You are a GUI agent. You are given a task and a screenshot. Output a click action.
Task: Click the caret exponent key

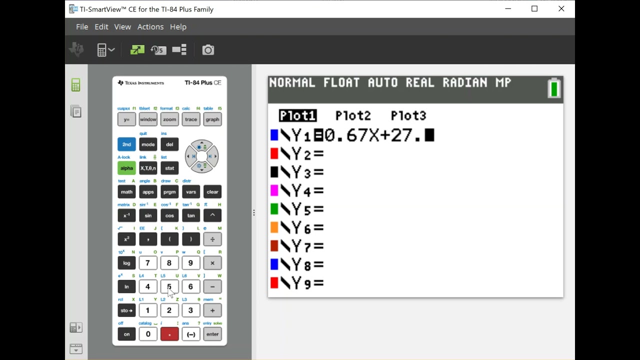(212, 215)
